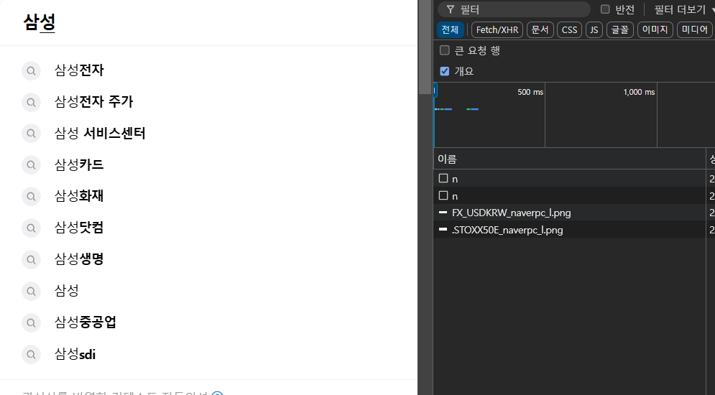715x395 pixels.
Task: Click image icon of .STOXX50E_naverpc_l.png
Action: 443,229
